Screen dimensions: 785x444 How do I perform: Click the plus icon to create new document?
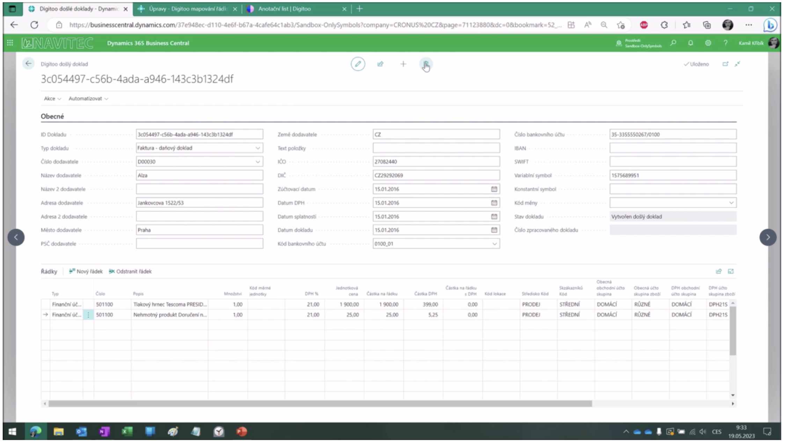pos(403,64)
